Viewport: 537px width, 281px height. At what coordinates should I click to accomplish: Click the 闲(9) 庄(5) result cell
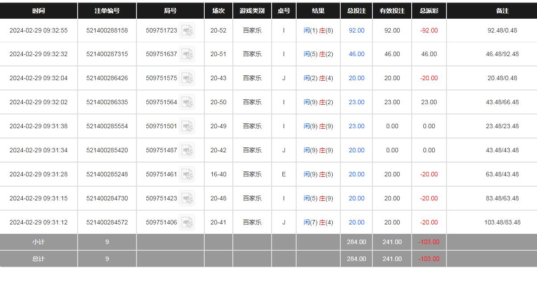coord(318,174)
